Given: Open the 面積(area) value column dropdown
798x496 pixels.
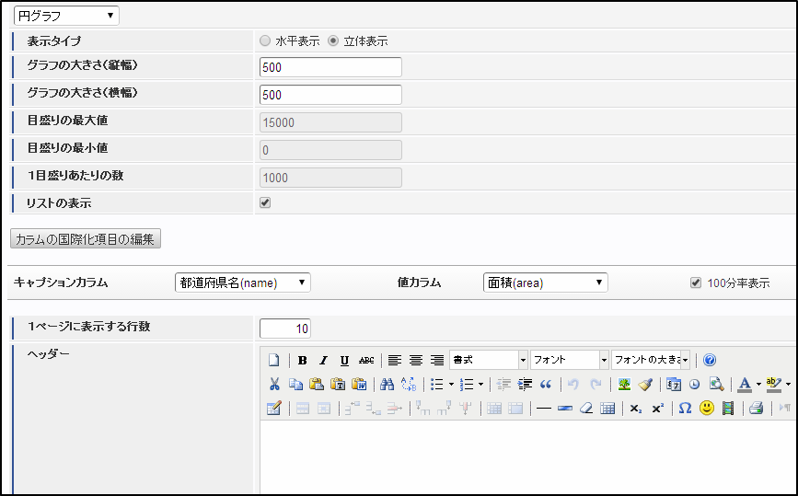Looking at the screenshot, I should point(546,283).
